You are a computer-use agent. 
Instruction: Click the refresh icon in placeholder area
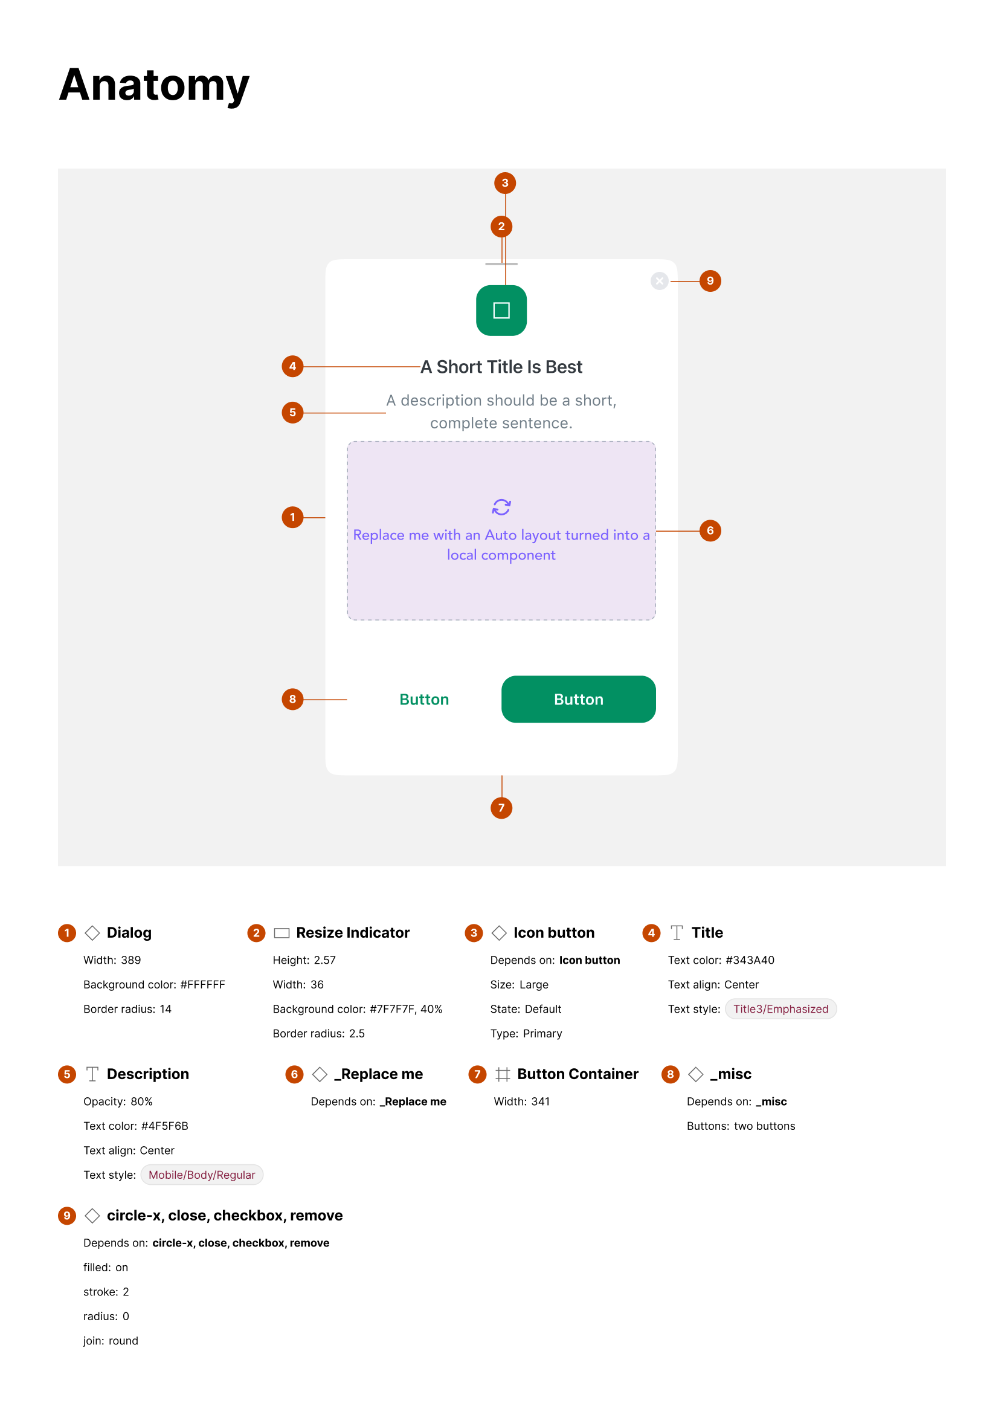[x=501, y=507]
